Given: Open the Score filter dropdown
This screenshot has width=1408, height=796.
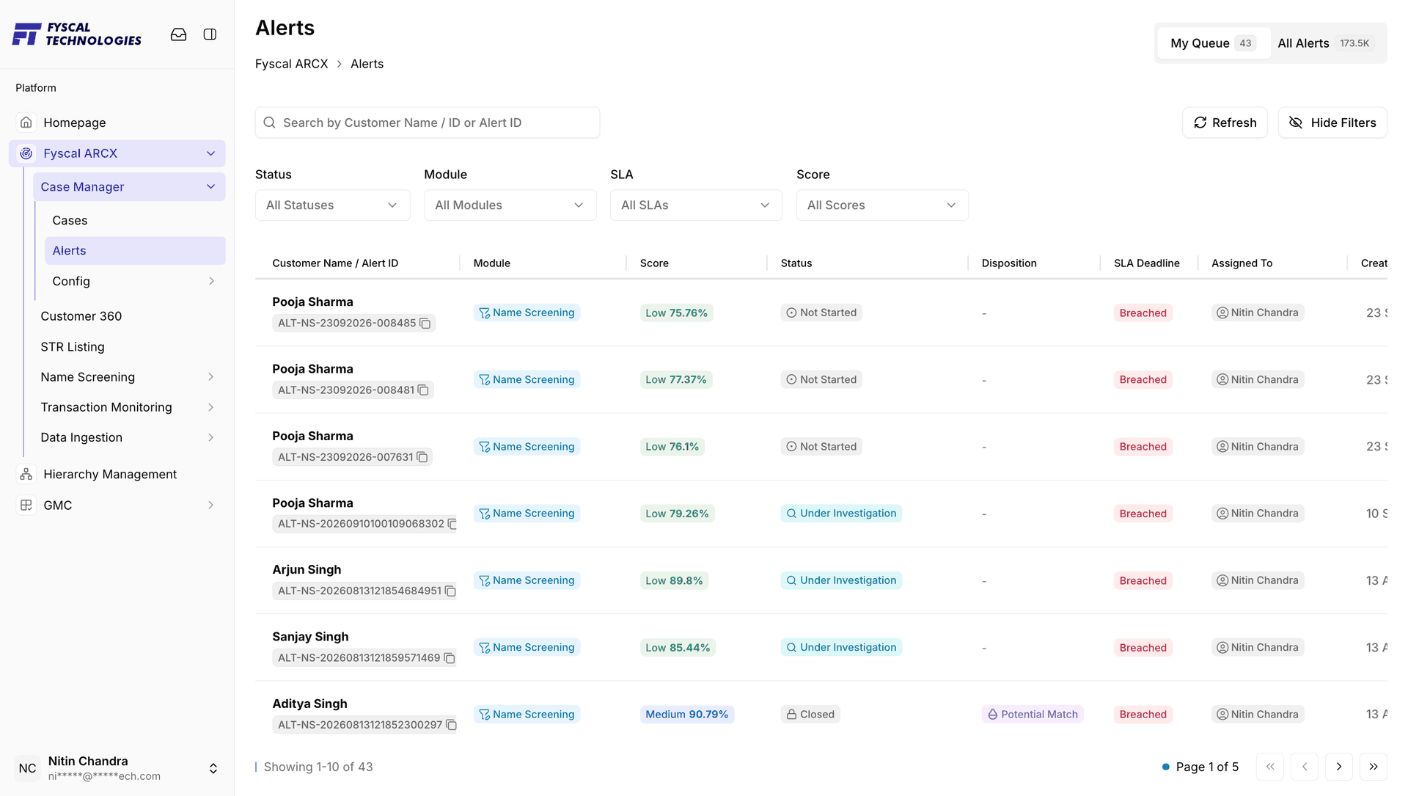Looking at the screenshot, I should pos(882,205).
